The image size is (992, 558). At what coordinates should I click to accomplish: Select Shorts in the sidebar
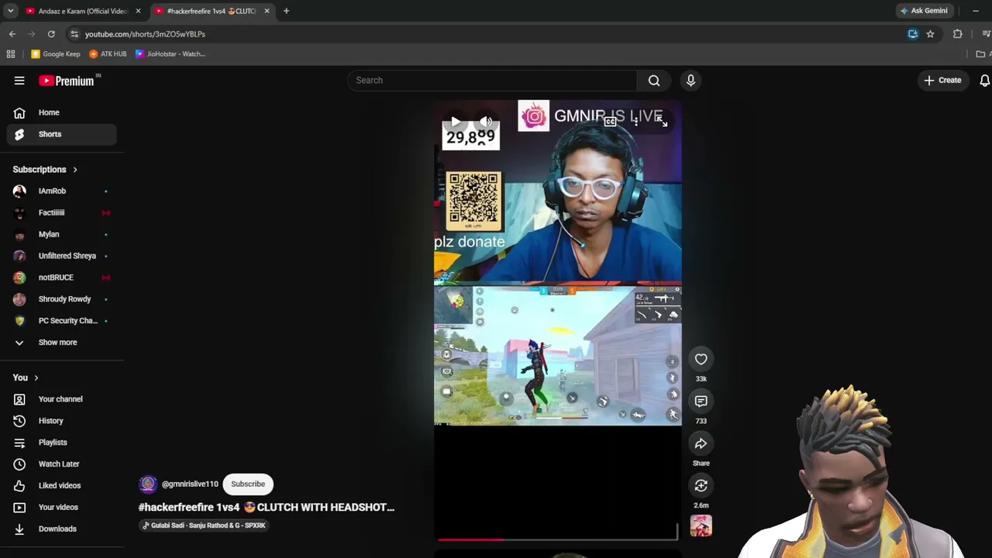(62, 134)
